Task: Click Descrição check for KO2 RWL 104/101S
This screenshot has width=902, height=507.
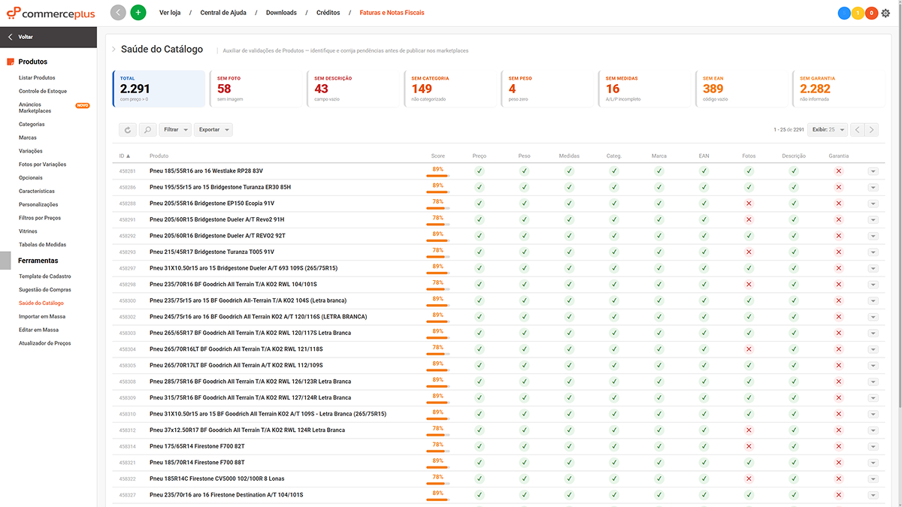Action: click(x=794, y=285)
